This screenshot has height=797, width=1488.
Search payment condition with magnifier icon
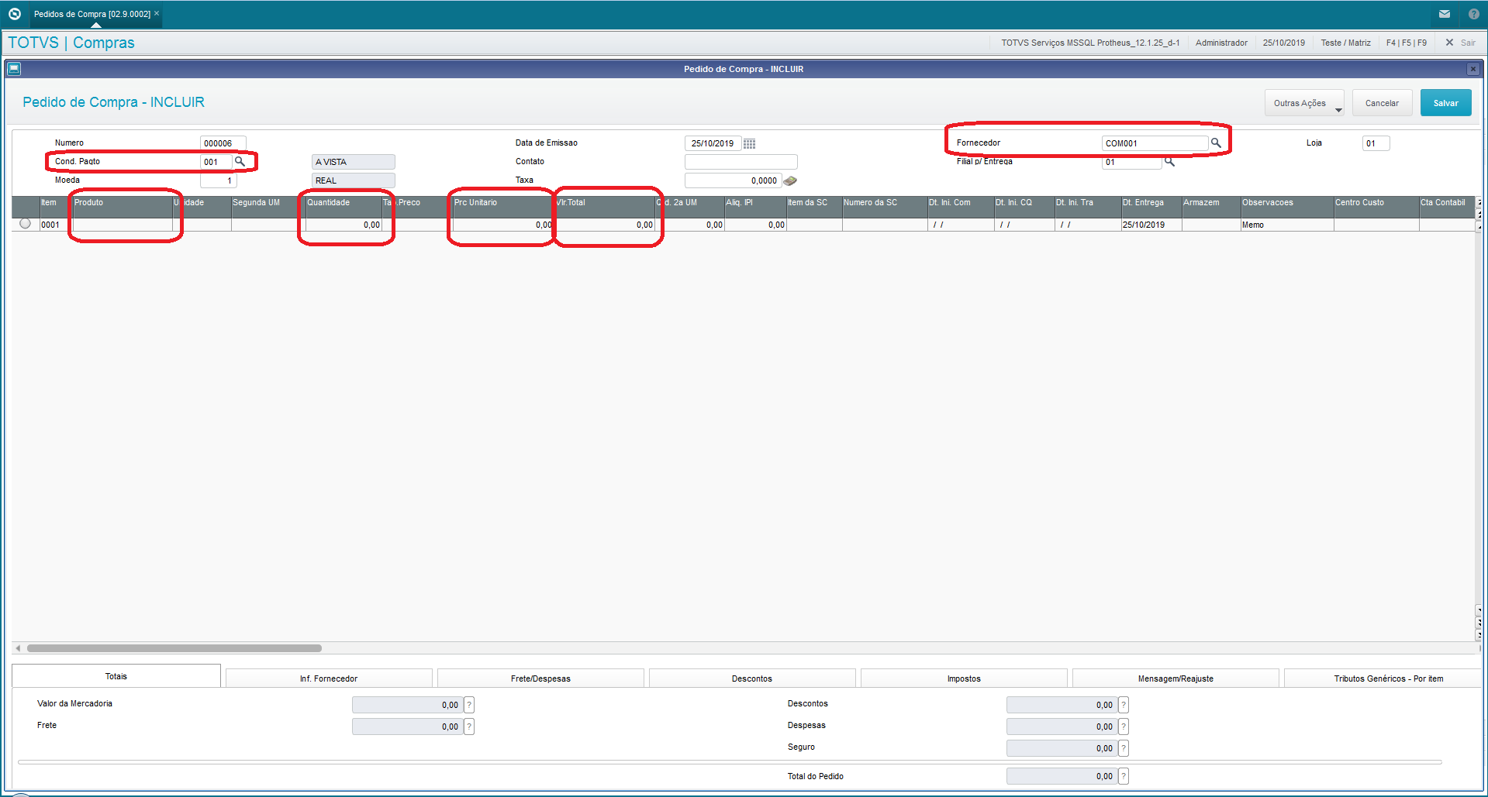(x=240, y=162)
